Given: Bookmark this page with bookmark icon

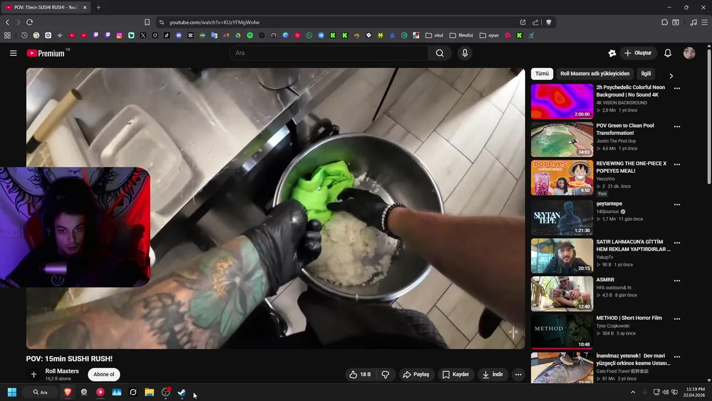Looking at the screenshot, I should pyautogui.click(x=147, y=22).
